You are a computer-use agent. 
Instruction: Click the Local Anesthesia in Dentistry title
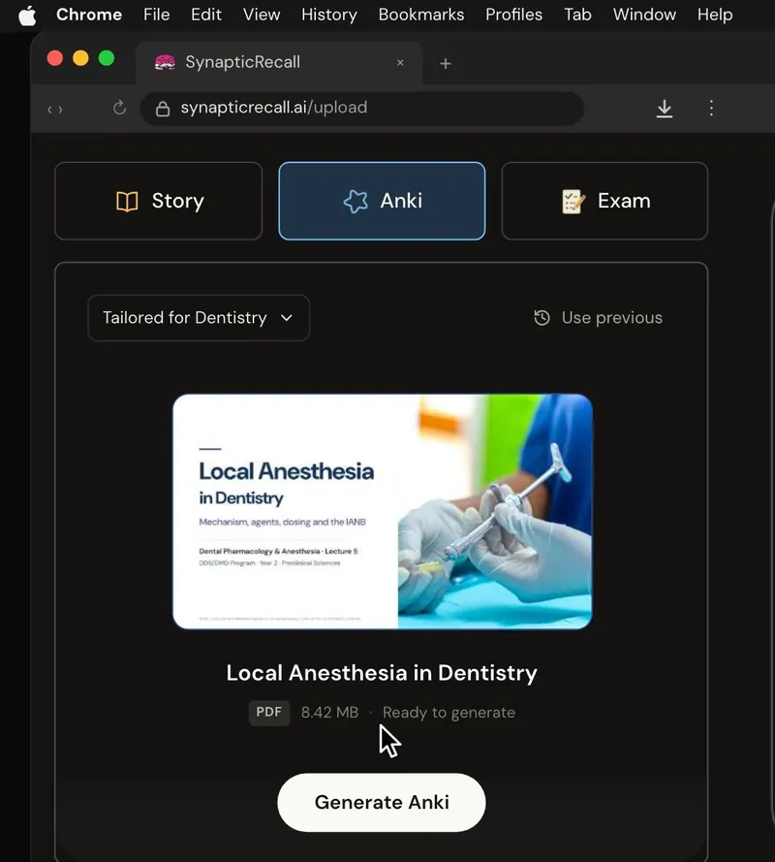tap(382, 673)
